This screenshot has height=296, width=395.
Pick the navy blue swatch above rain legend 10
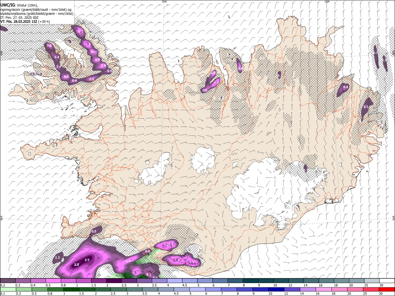pos(276,289)
